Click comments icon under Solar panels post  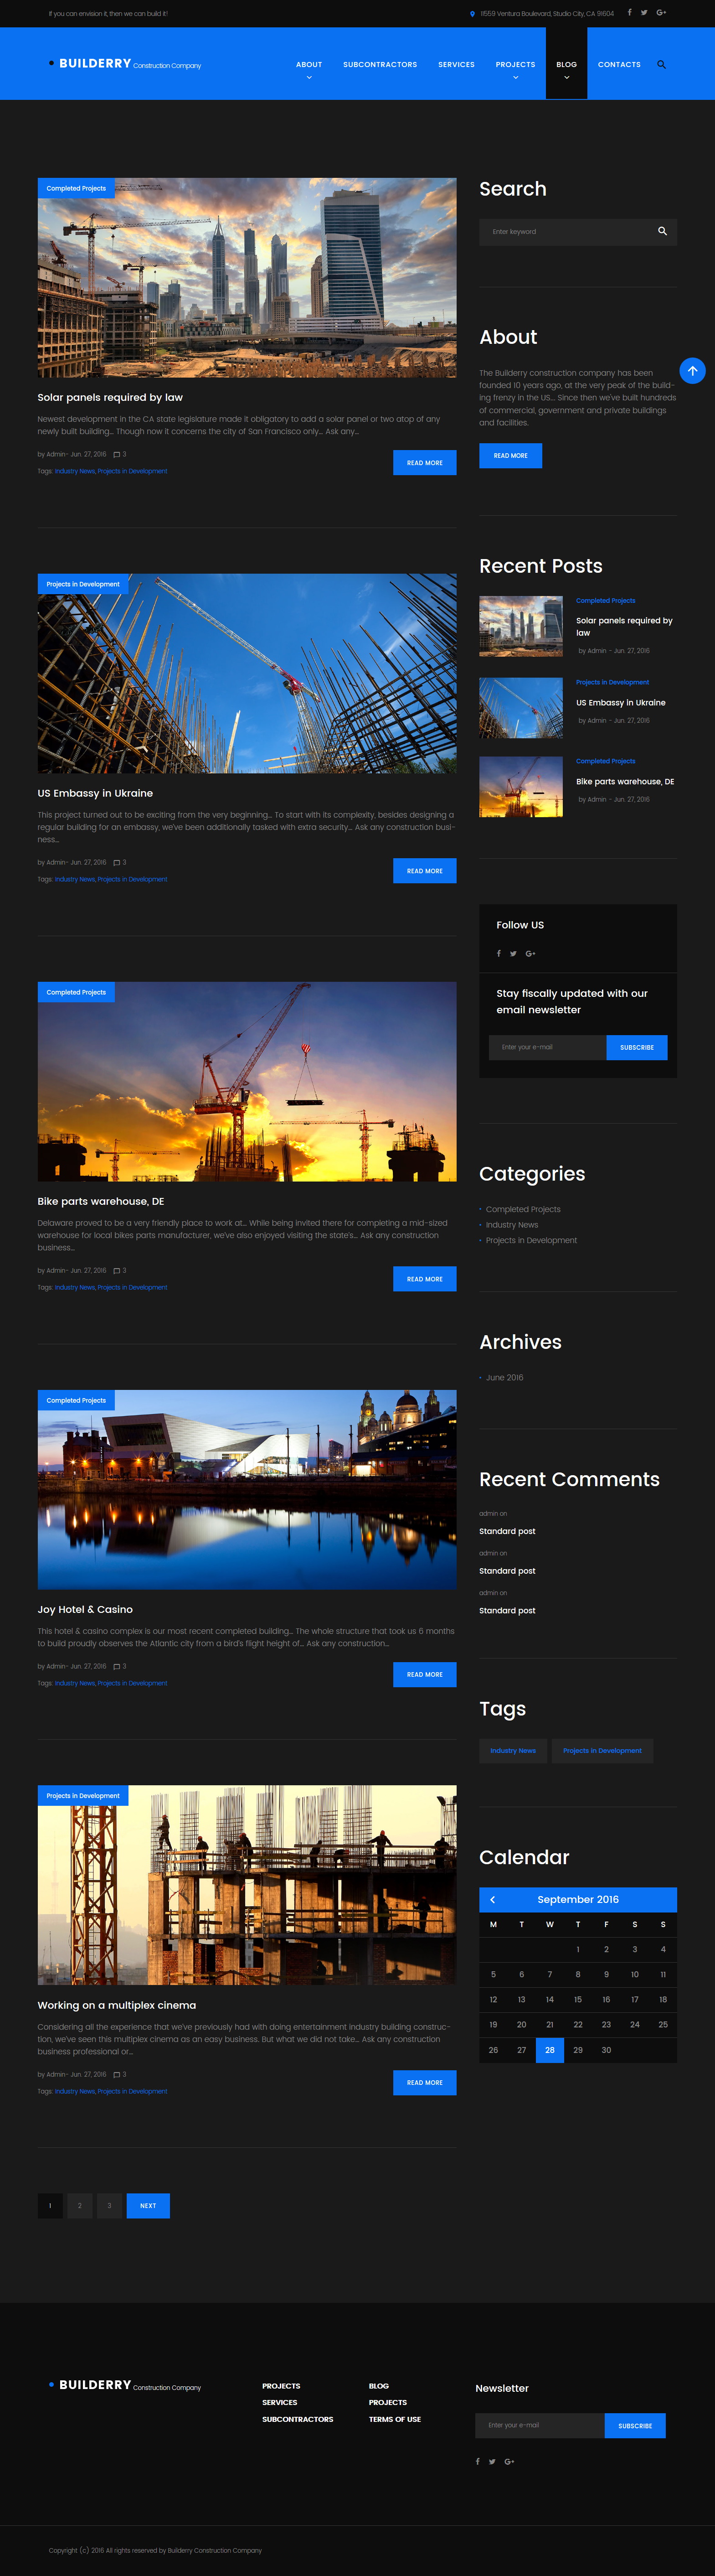(x=117, y=454)
